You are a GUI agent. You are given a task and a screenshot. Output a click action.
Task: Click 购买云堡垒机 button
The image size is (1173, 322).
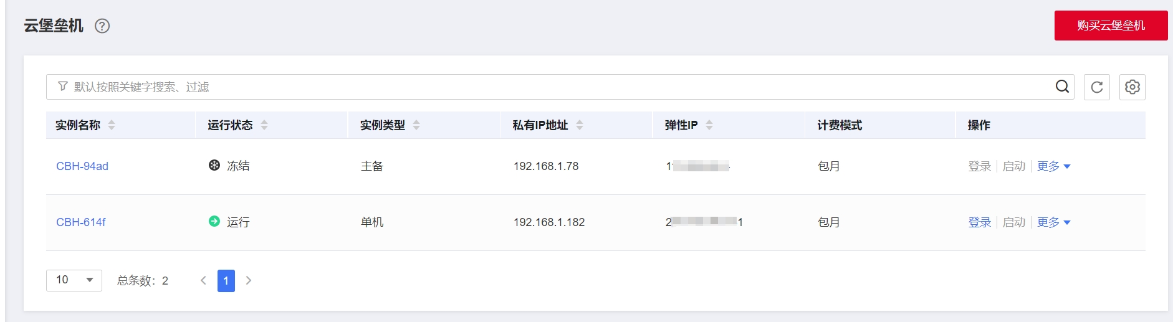coord(1111,26)
